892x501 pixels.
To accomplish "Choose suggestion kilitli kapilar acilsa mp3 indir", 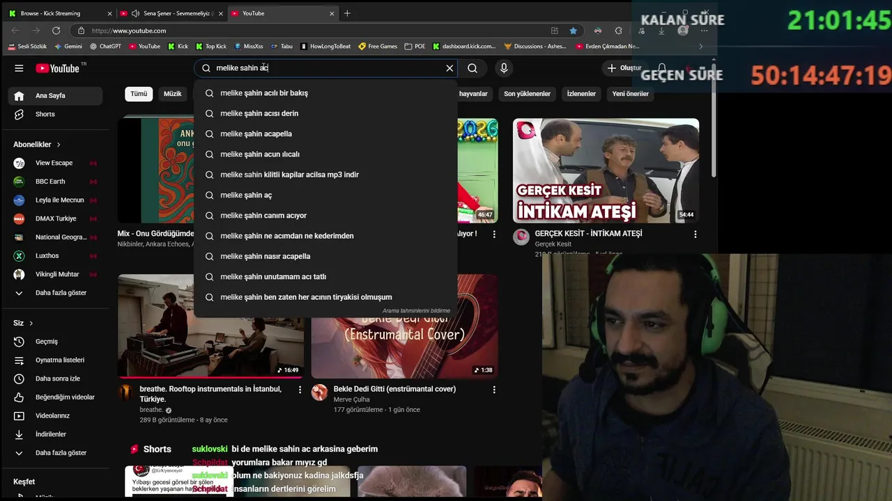I will [325, 175].
